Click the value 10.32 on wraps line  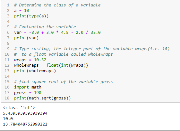click(x=40, y=60)
